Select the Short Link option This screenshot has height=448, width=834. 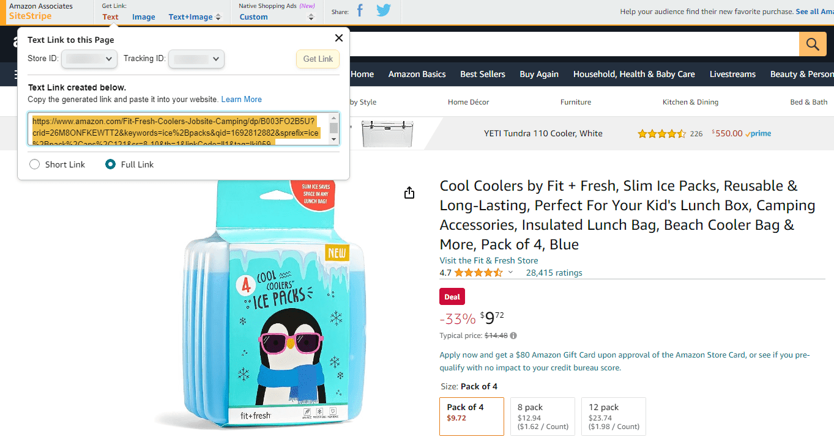pyautogui.click(x=34, y=164)
